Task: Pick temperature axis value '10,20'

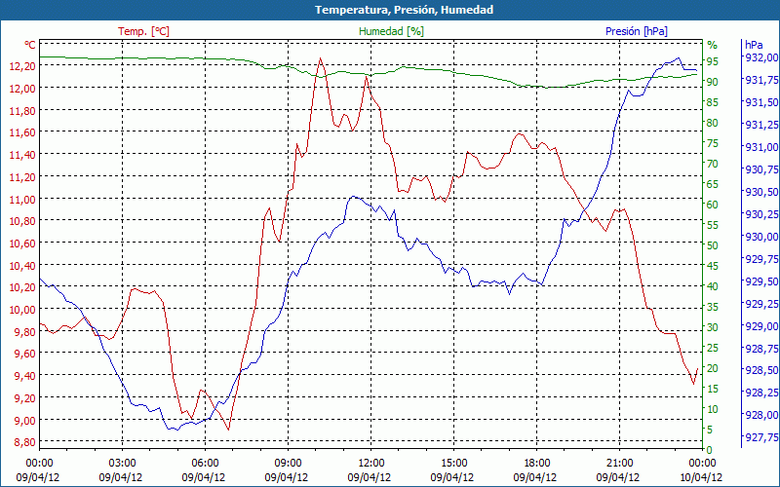Action: coord(22,287)
